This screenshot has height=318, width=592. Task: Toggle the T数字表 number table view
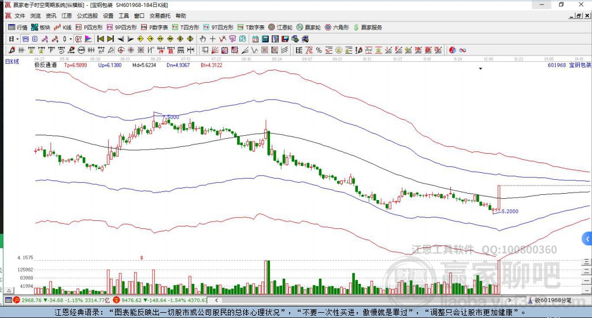(x=250, y=27)
